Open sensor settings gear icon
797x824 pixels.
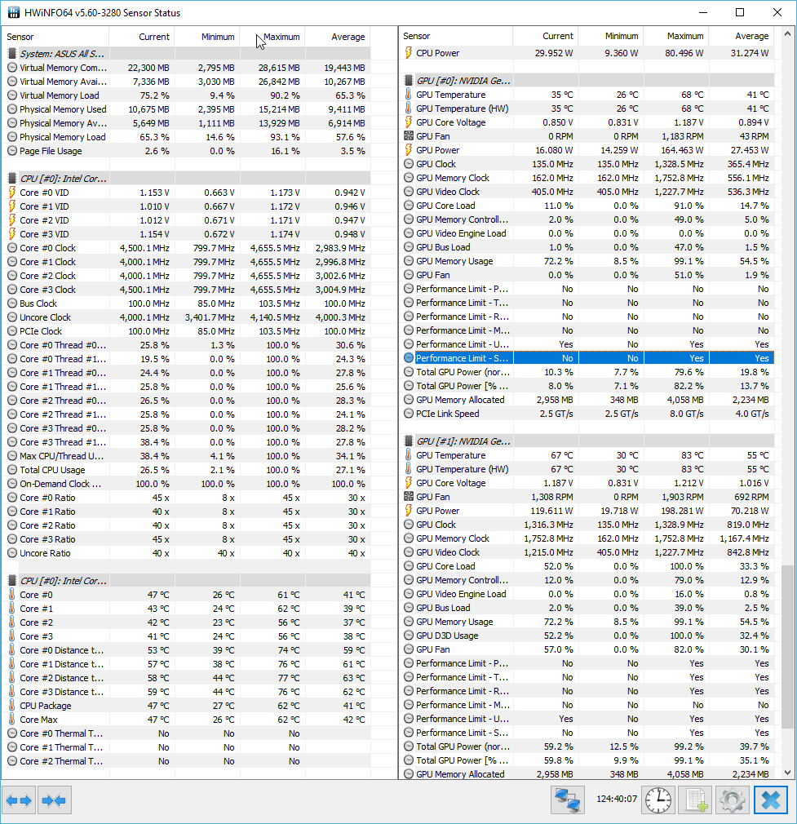[732, 800]
